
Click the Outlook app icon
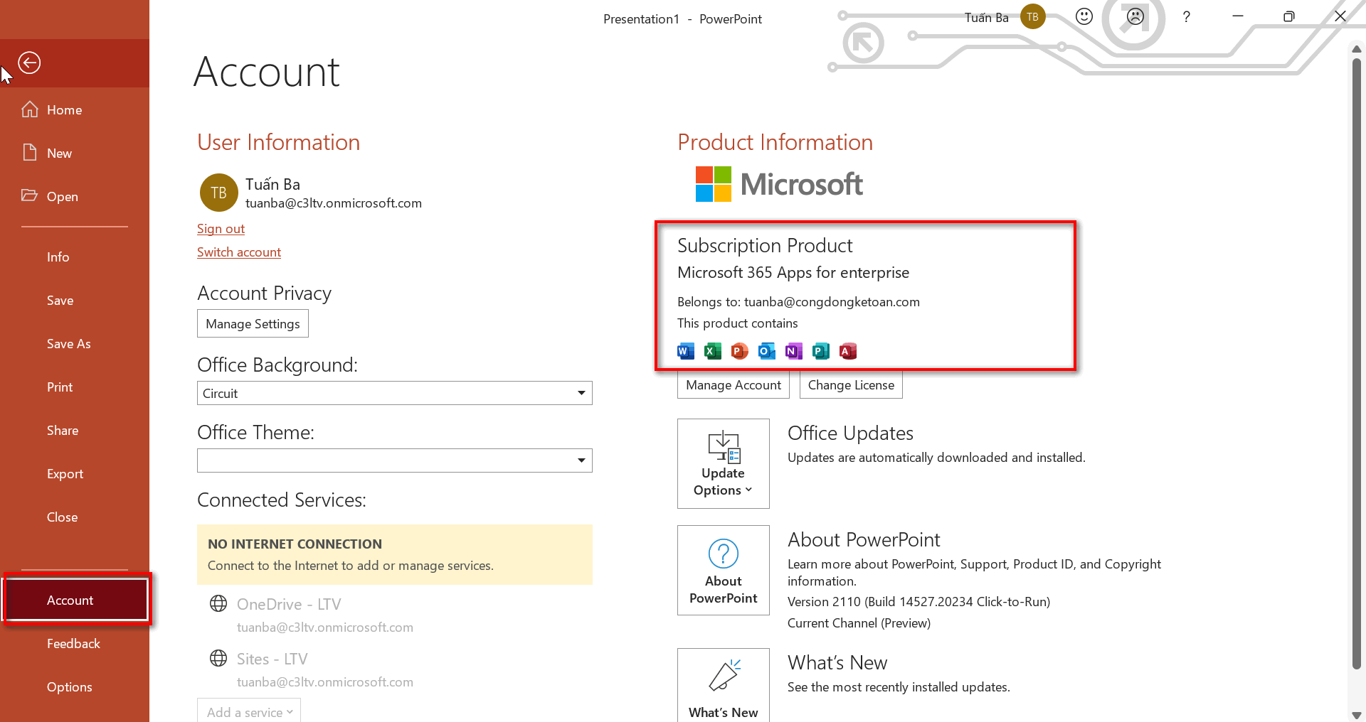tap(767, 351)
